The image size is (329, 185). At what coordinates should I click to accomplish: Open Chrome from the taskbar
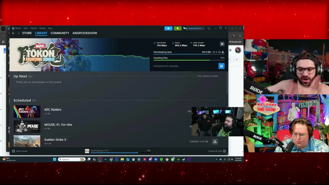tap(111, 160)
